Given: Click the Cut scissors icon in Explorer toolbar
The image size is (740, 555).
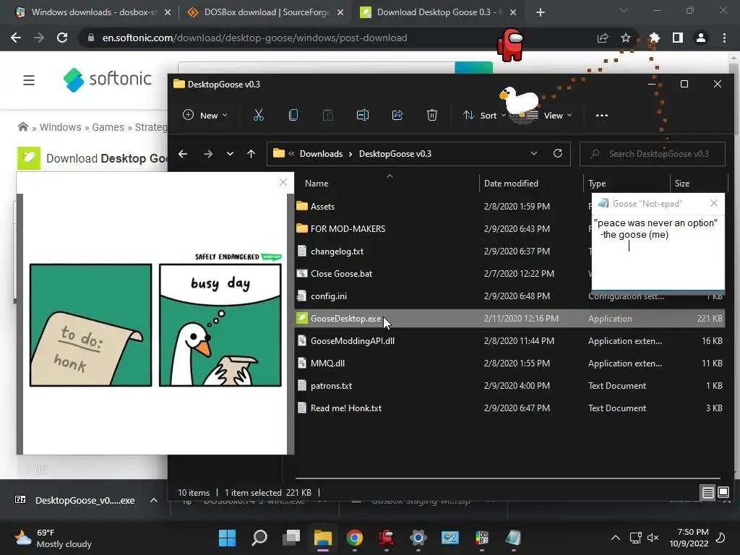Looking at the screenshot, I should [258, 115].
